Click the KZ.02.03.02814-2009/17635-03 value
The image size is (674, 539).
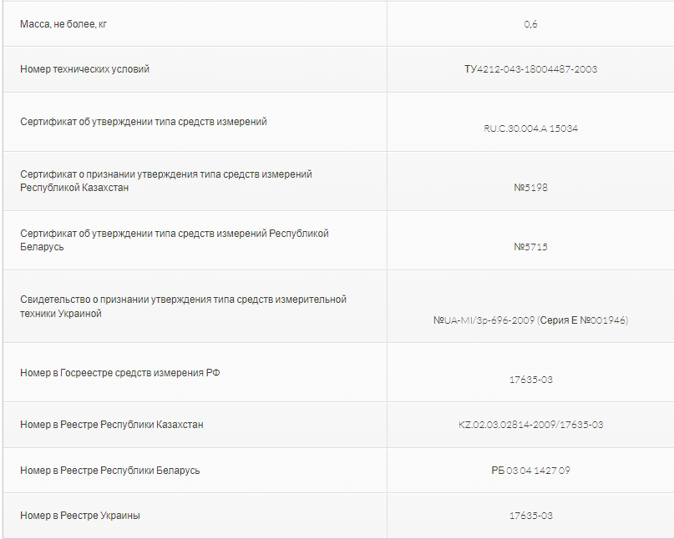530,425
